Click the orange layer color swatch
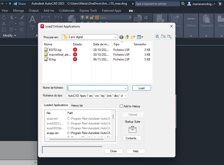Image resolution: width=224 pixels, height=165 pixels. [97, 17]
